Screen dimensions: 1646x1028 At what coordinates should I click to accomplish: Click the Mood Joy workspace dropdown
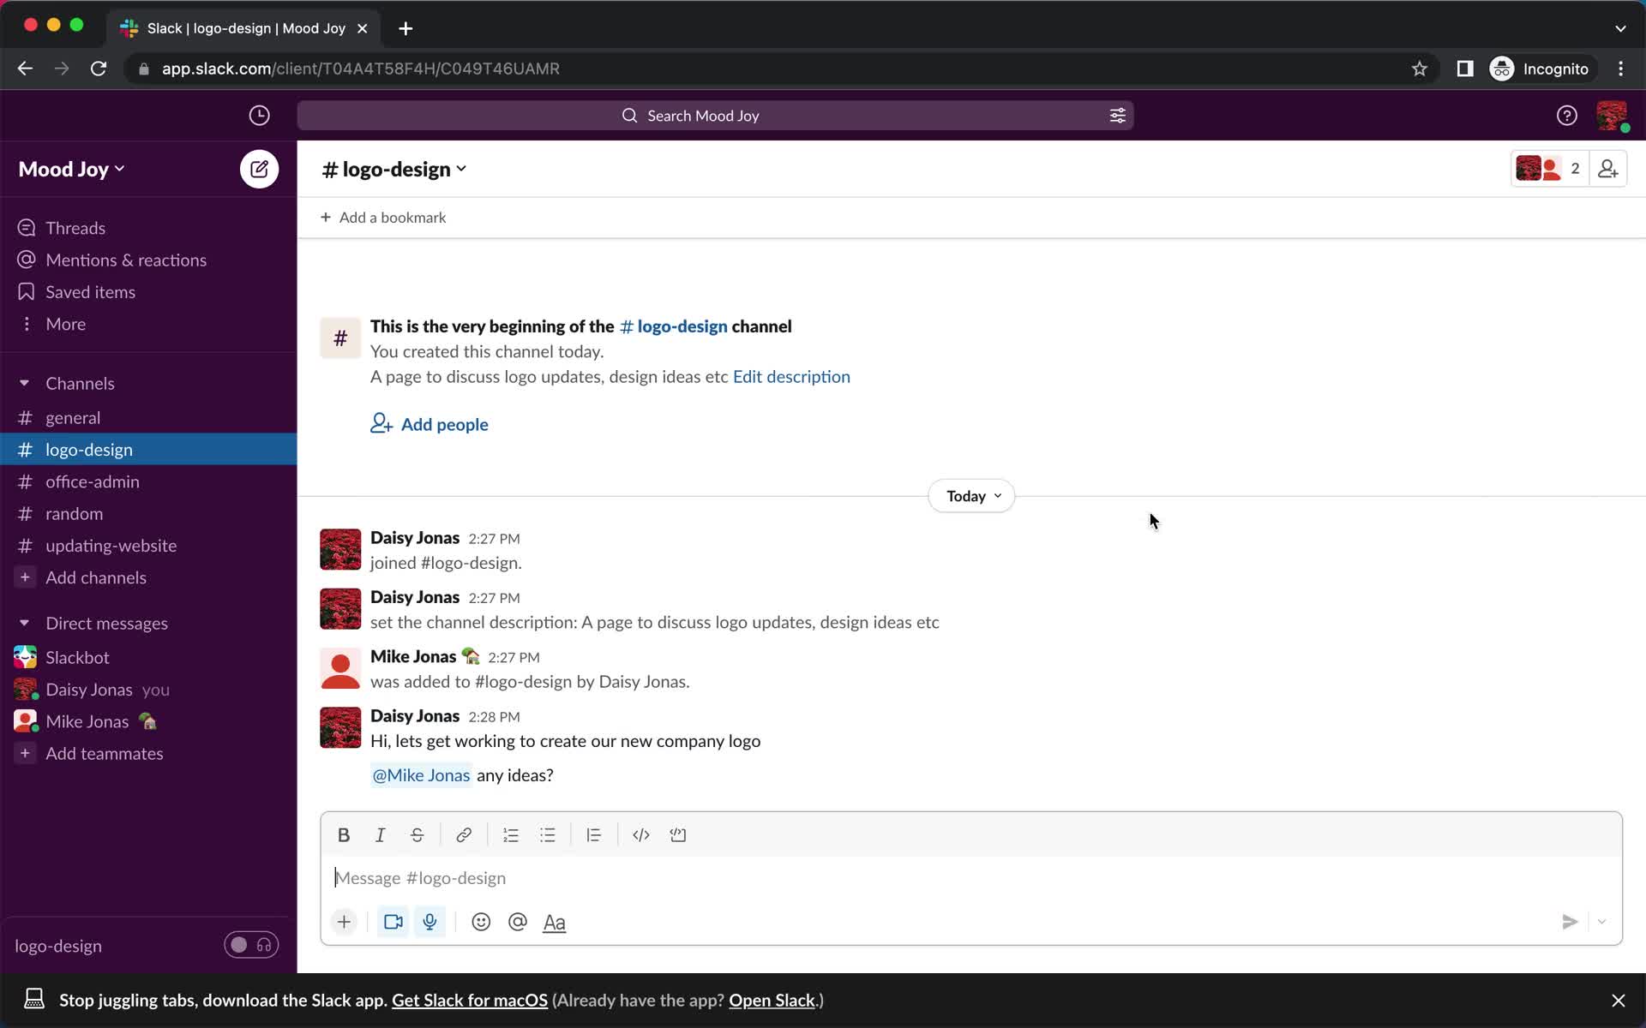(71, 168)
